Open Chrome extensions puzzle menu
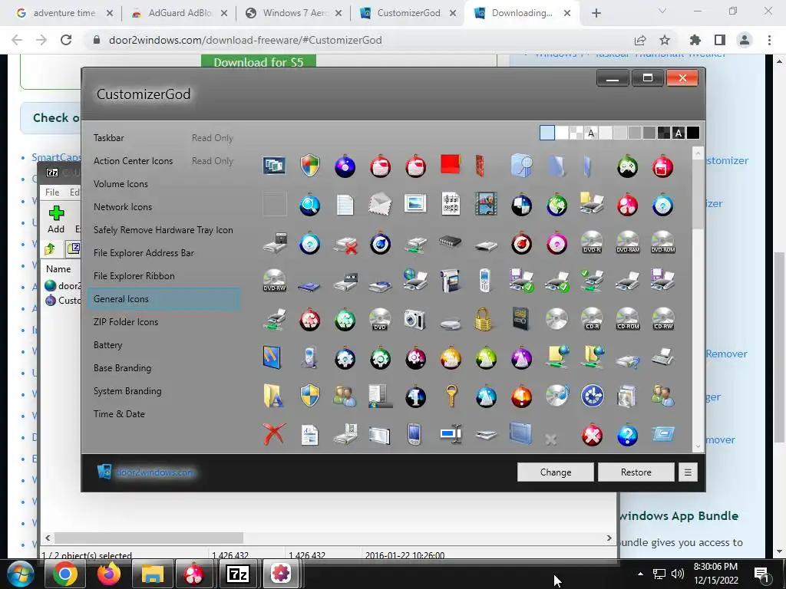The image size is (786, 589). tap(695, 40)
